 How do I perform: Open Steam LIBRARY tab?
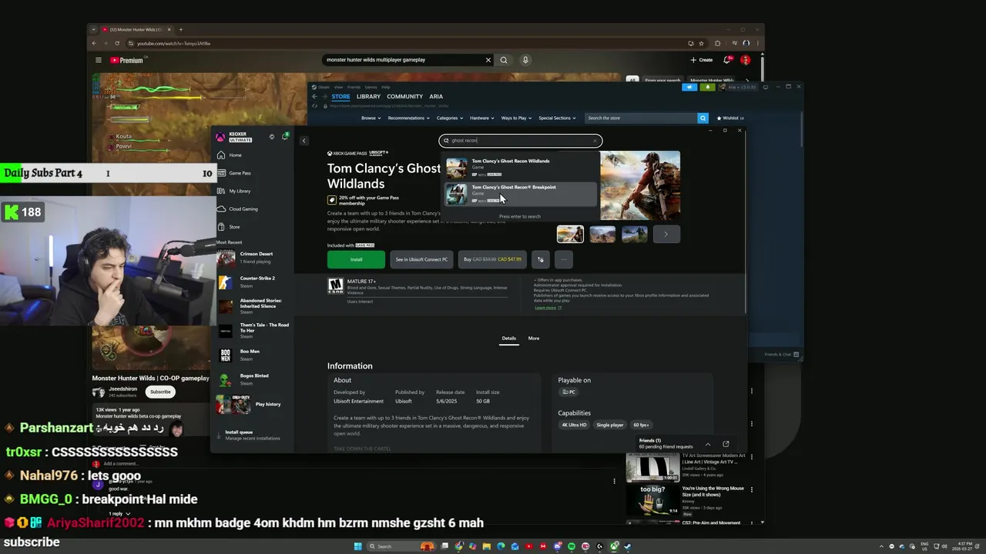[368, 97]
